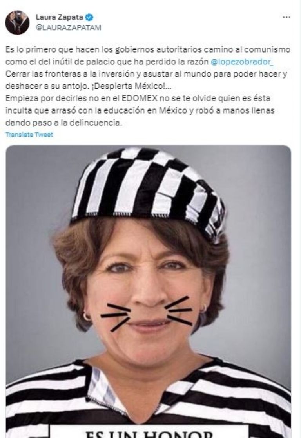Click the Laura Zapata display name
This screenshot has width=301, height=438.
tap(59, 17)
